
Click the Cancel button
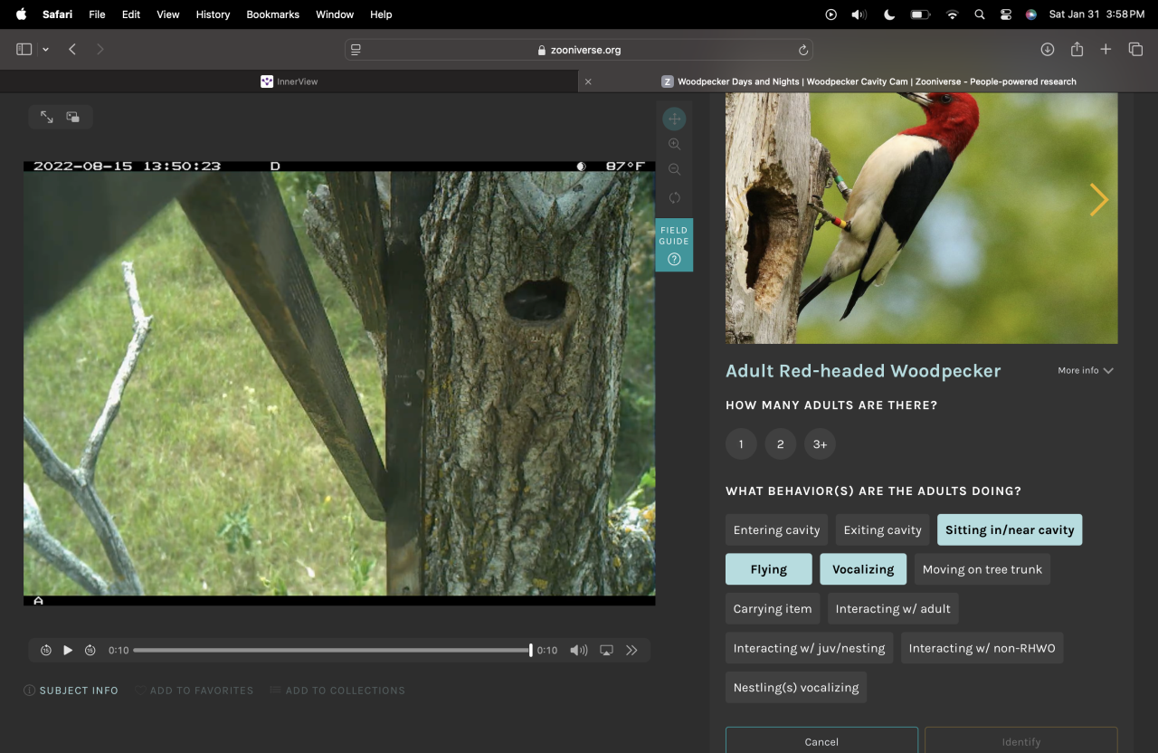821,741
